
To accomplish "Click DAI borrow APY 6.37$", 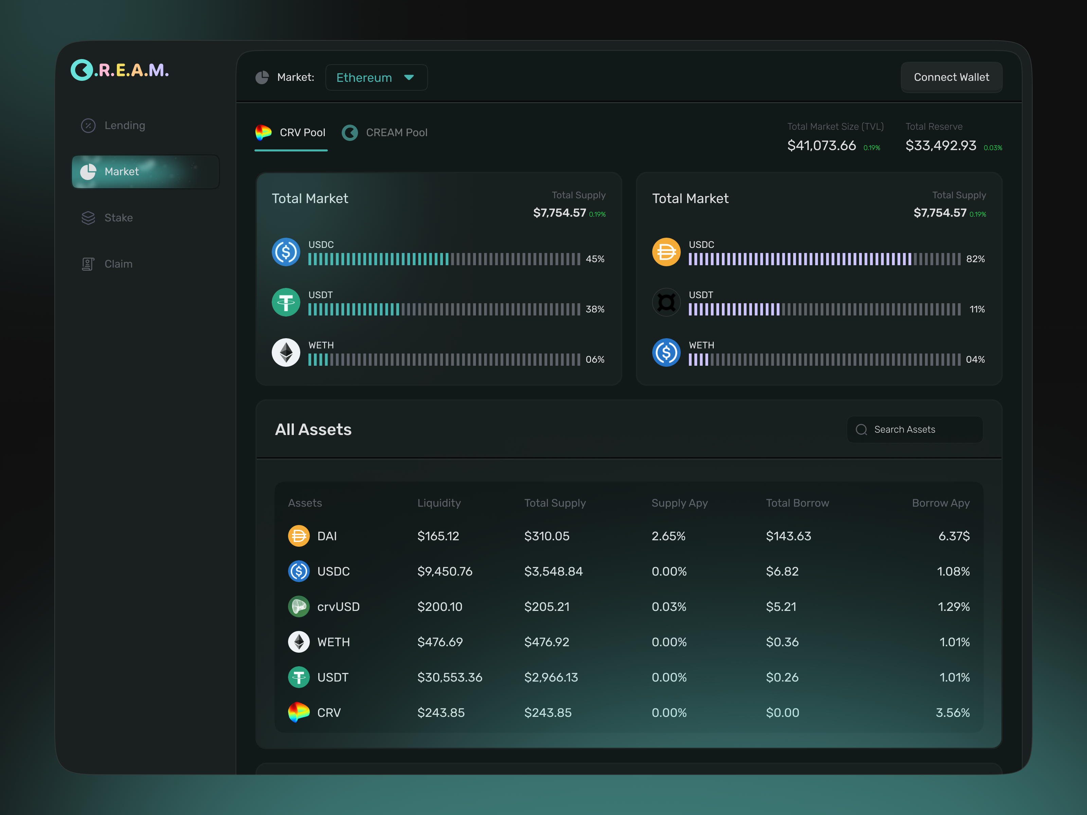I will pos(954,536).
